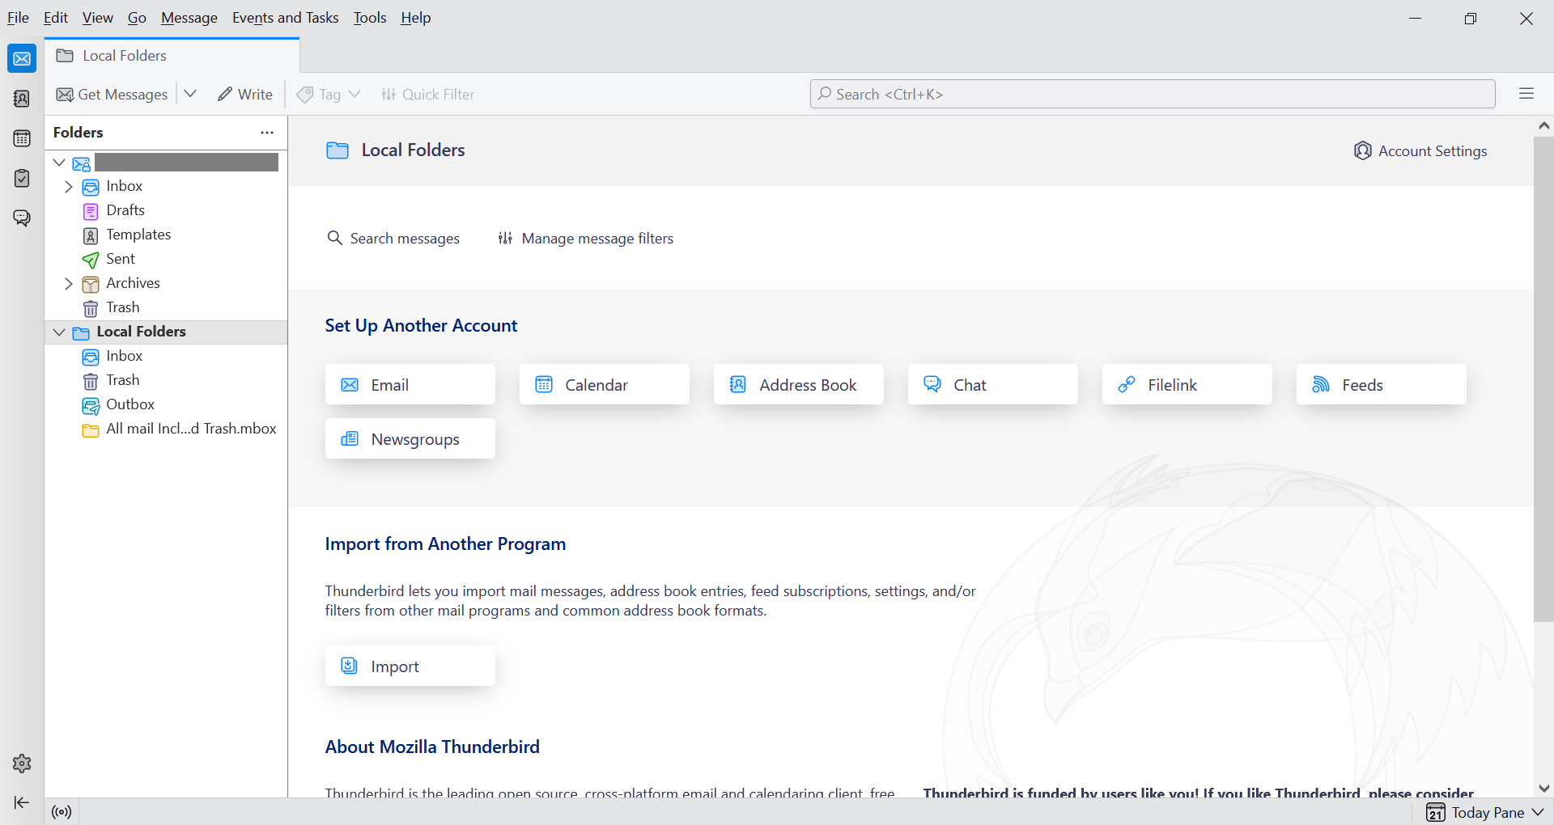
Task: Open the Go menu
Action: pyautogui.click(x=137, y=18)
